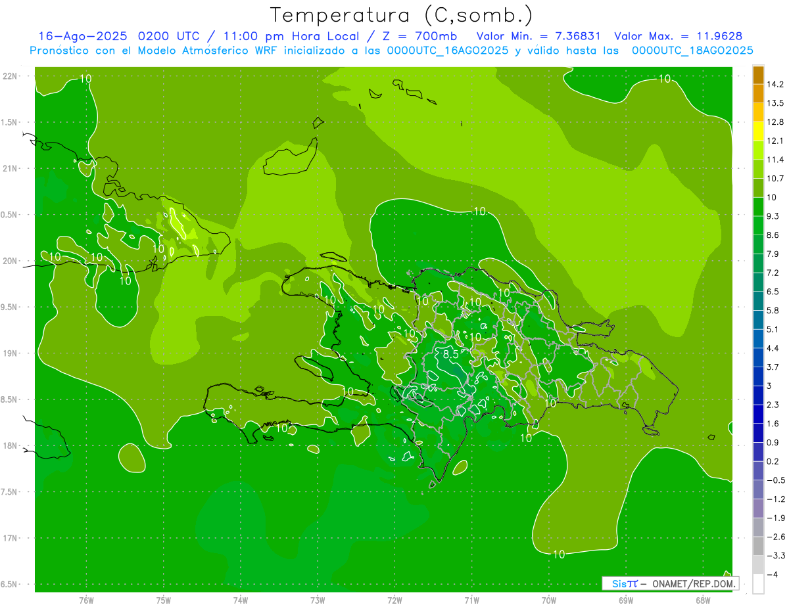Select the '19N' latitude axis label
This screenshot has width=789, height=609.
click(11, 353)
